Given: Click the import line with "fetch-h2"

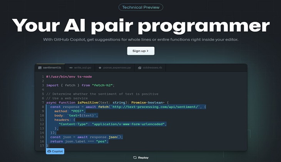Looking at the screenshot, I should pyautogui.click(x=80, y=85).
